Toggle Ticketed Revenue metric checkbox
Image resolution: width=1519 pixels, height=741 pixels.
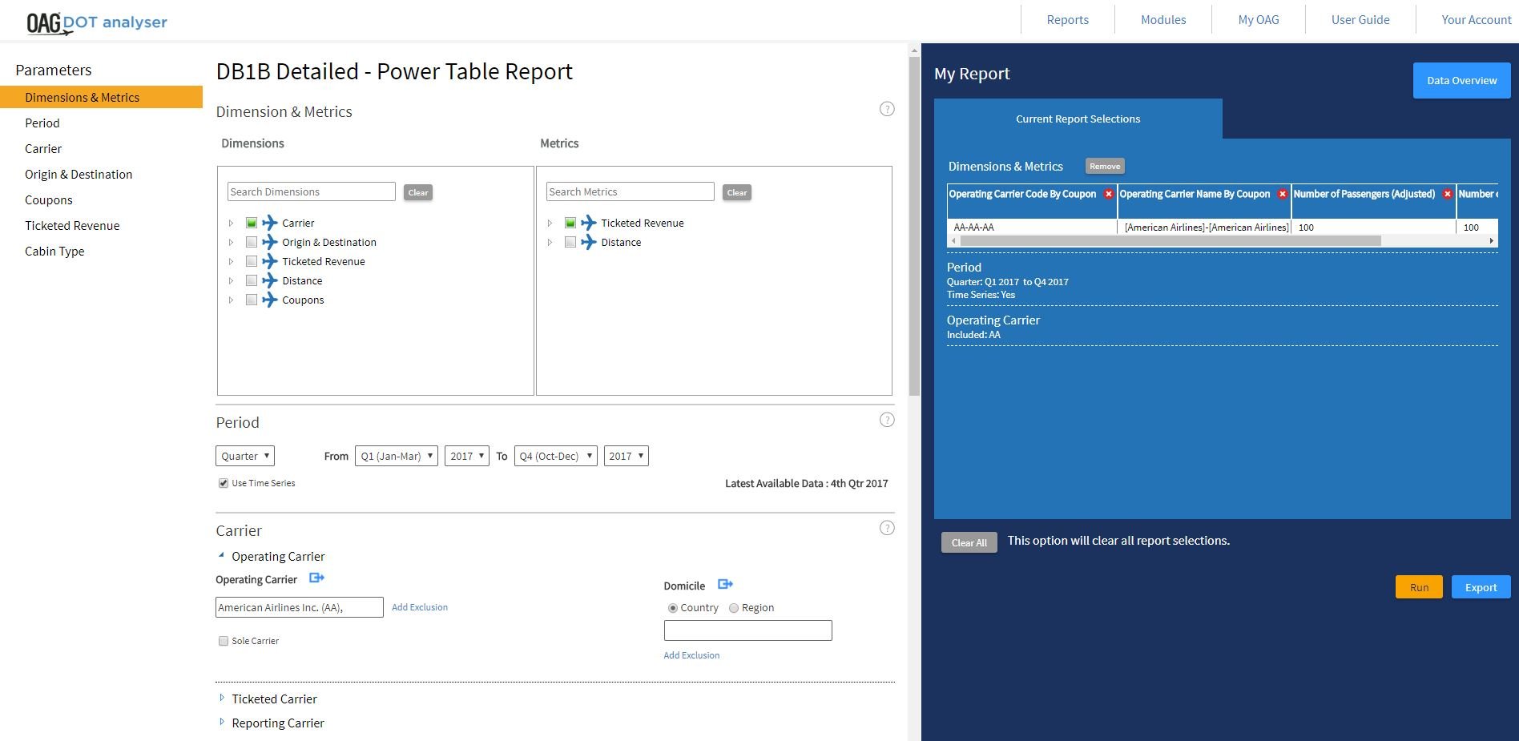click(570, 223)
